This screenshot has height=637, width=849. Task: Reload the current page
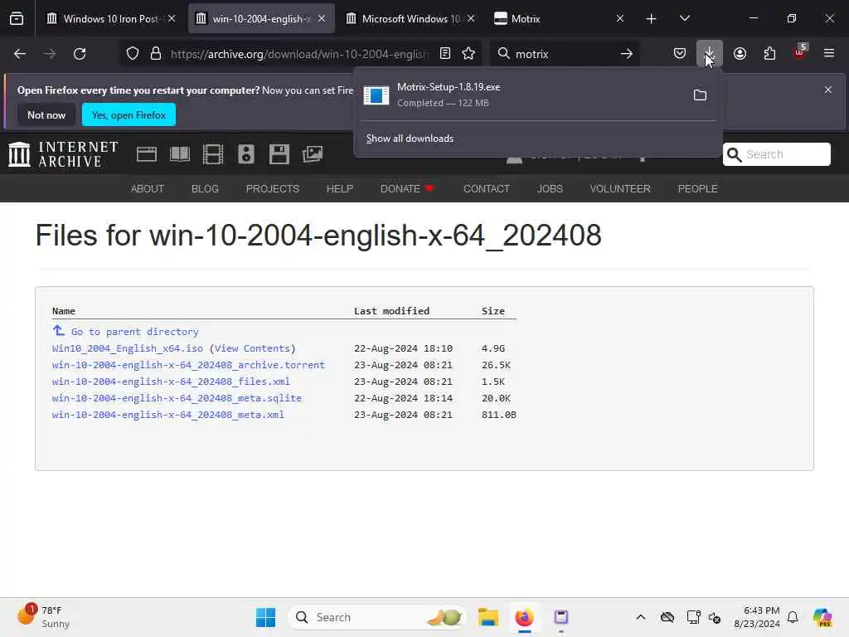80,54
